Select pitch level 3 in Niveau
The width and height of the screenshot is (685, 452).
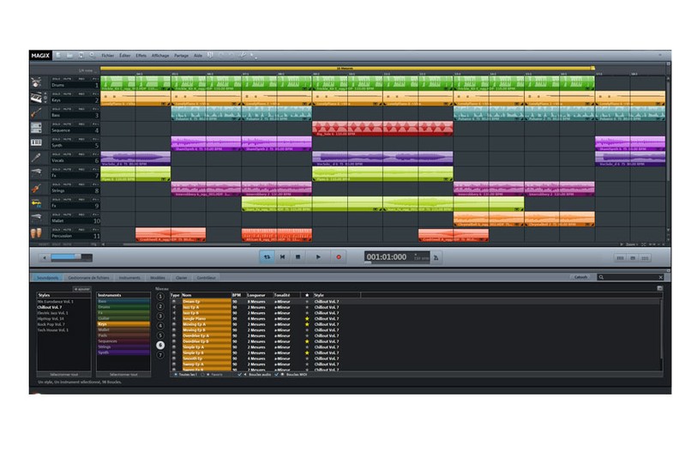coord(160,316)
